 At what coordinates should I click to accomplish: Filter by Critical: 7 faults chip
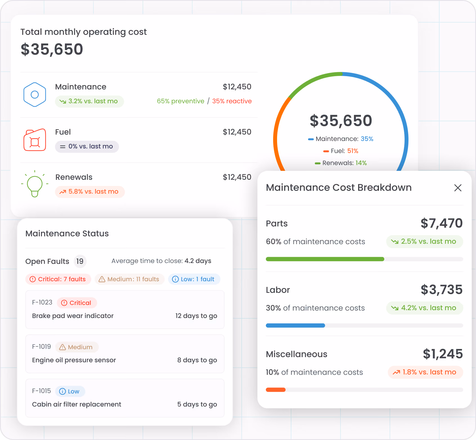pos(58,279)
